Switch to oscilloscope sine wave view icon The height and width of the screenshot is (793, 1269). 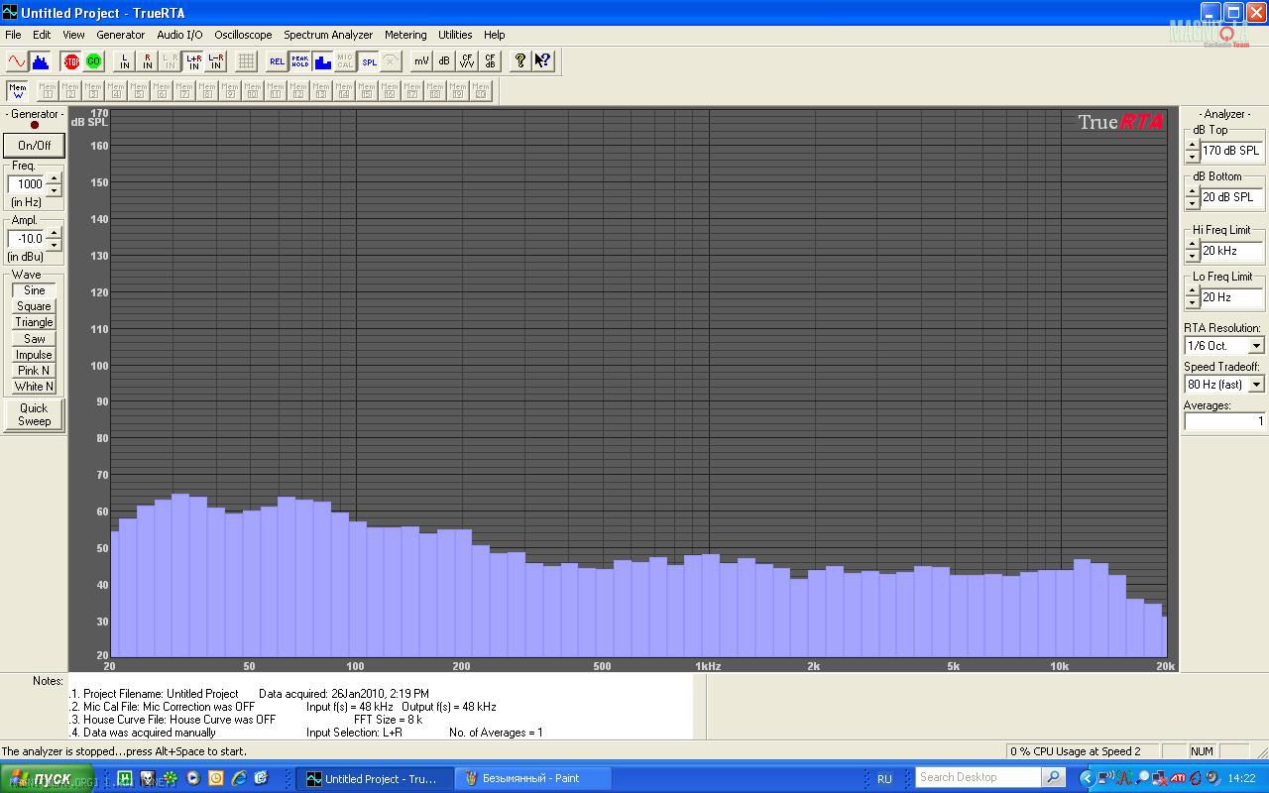[17, 61]
